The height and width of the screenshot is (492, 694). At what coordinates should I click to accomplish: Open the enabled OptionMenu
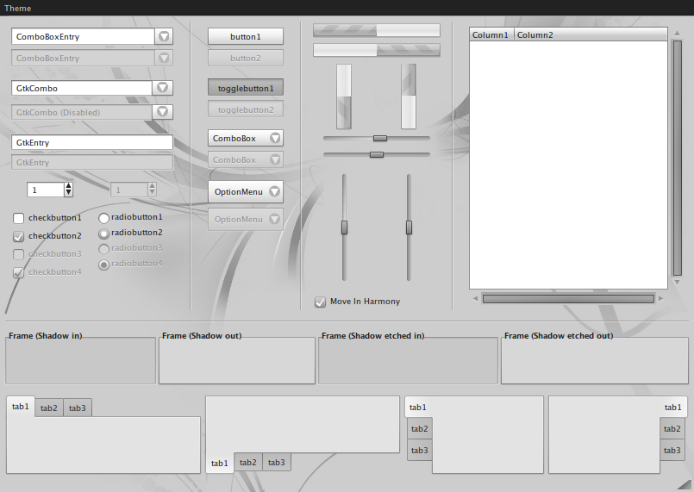(246, 191)
